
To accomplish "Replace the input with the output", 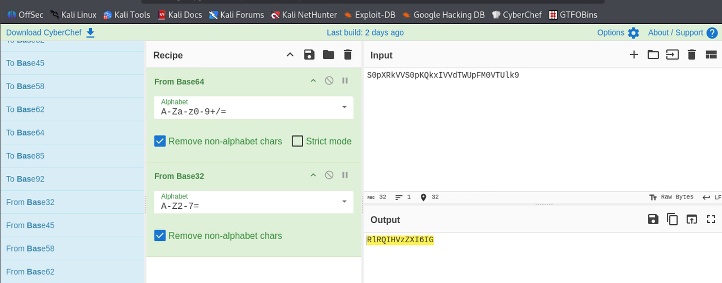I will [692, 219].
